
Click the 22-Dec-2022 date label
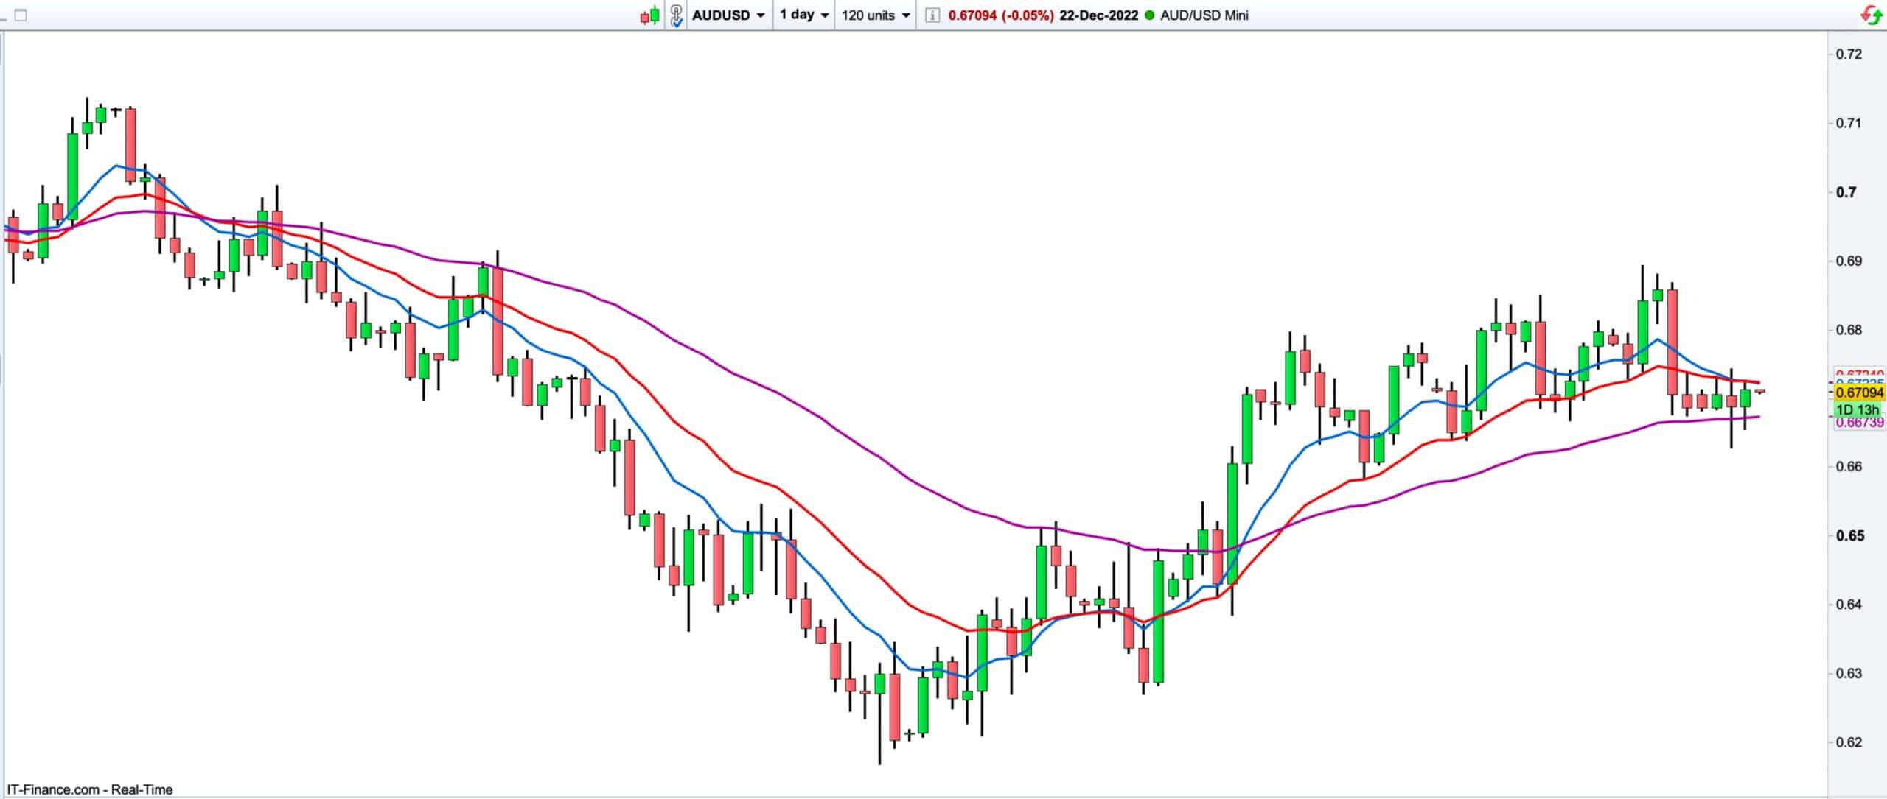pyautogui.click(x=1098, y=15)
